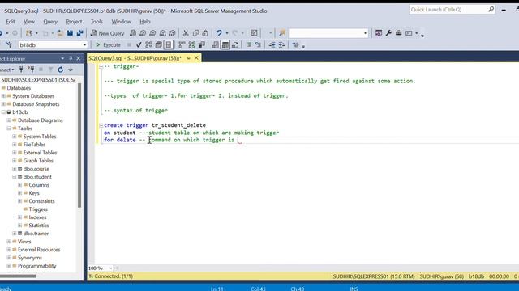519x291 pixels.
Task: Click the Undo arrow icon
Action: click(219, 33)
